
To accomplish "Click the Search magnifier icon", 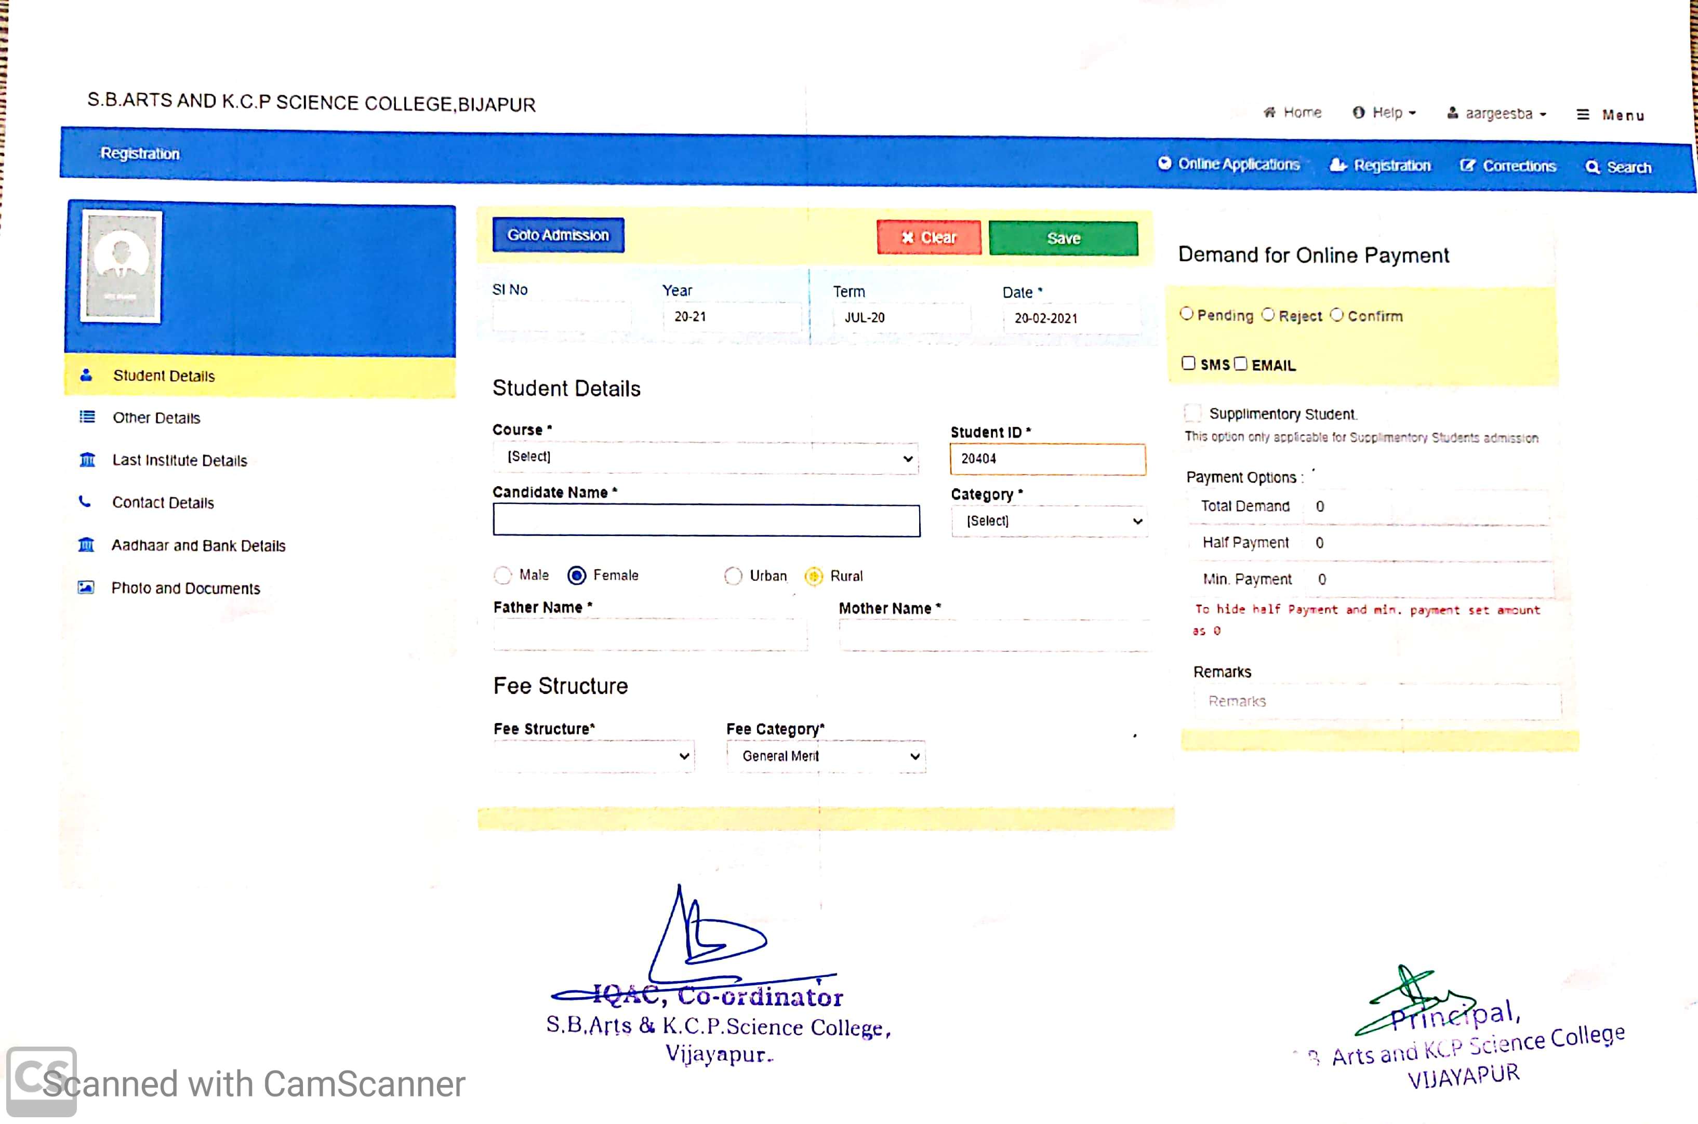I will (1593, 167).
